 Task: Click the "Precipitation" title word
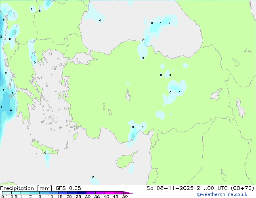pos(17,188)
